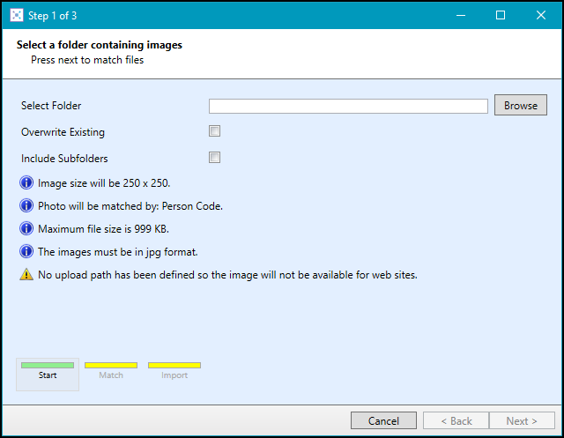Maximize the Step 1 of 3 window

[x=501, y=15]
